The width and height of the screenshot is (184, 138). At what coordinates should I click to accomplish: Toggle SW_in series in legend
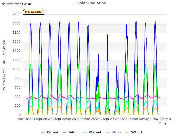113,132
